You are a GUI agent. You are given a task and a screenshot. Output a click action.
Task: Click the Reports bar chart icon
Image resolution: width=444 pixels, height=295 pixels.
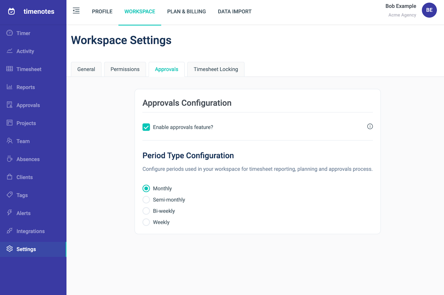[10, 87]
